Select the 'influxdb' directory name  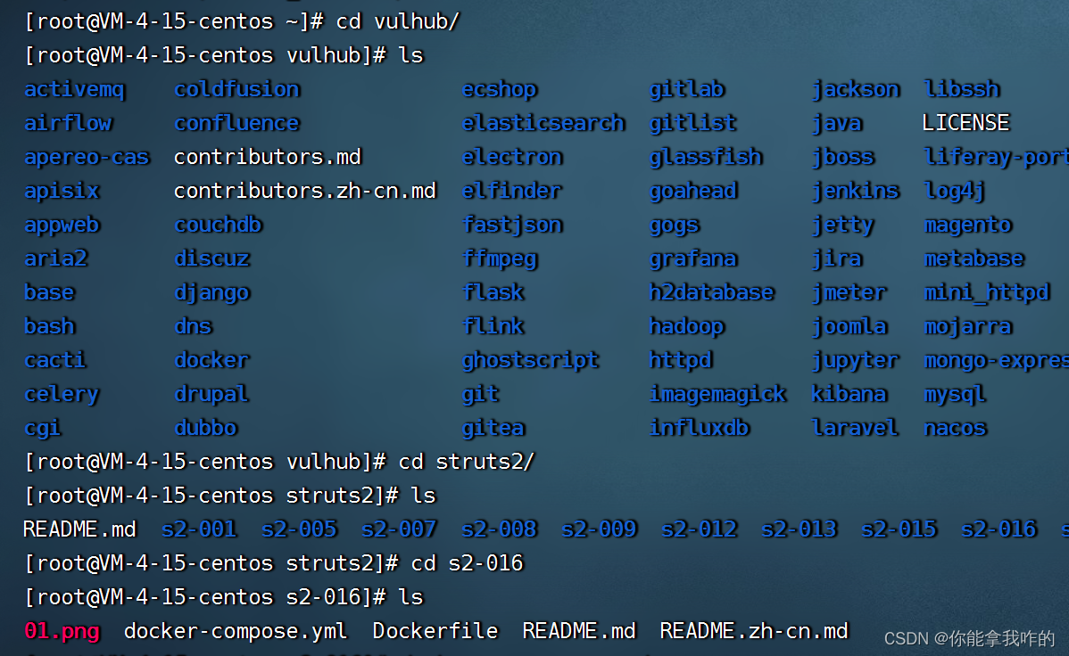click(x=700, y=429)
